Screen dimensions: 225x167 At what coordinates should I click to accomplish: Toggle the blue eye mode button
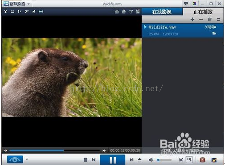click(15, 159)
